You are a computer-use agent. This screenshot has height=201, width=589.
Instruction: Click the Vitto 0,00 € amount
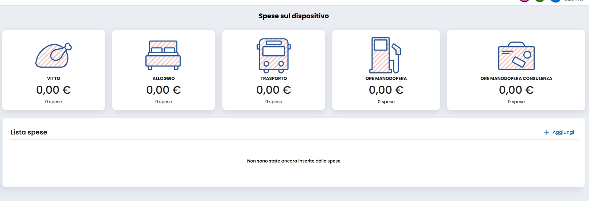click(54, 90)
